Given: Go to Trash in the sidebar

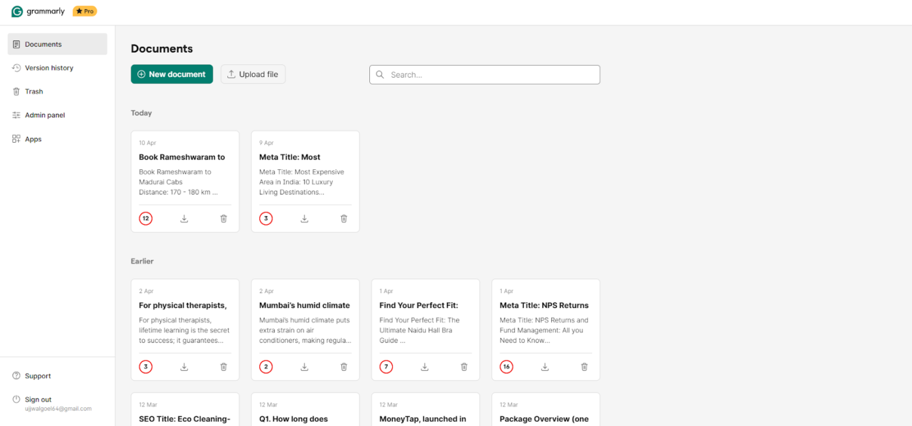Looking at the screenshot, I should (x=57, y=92).
